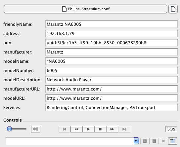Screen dimensions: 180x147
Task: Open the playlist combo box dropdown arrow
Action: point(136,141)
